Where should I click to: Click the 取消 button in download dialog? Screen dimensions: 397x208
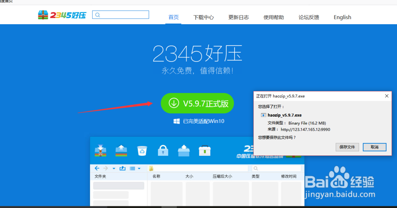[x=374, y=147]
